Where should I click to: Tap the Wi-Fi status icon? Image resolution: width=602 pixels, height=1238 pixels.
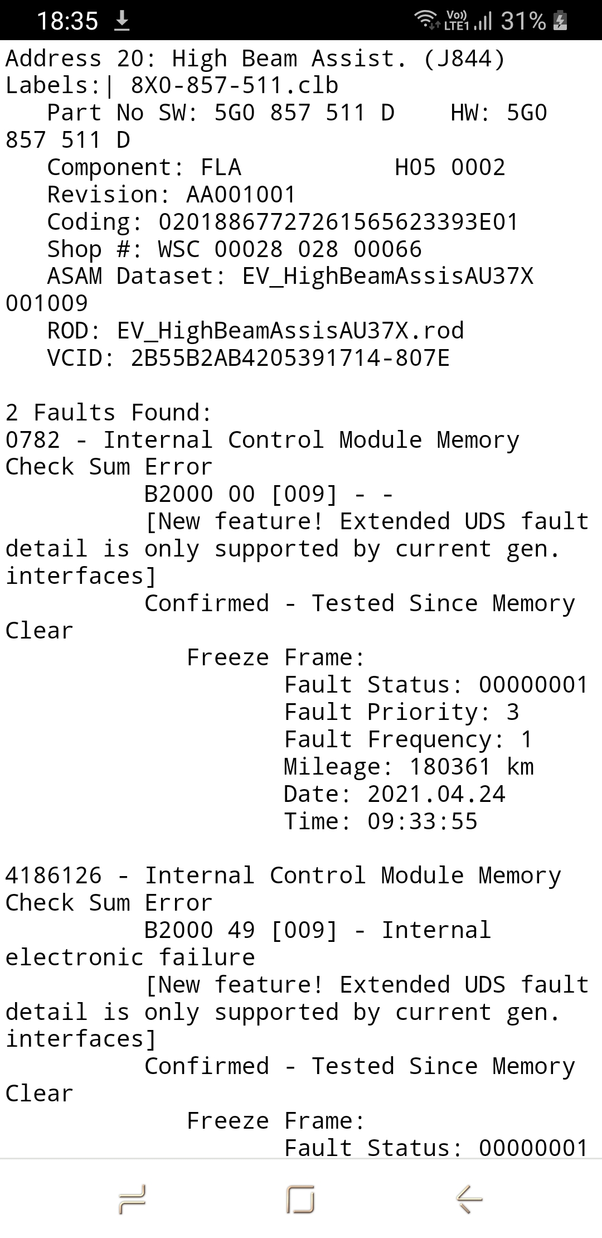tap(426, 20)
